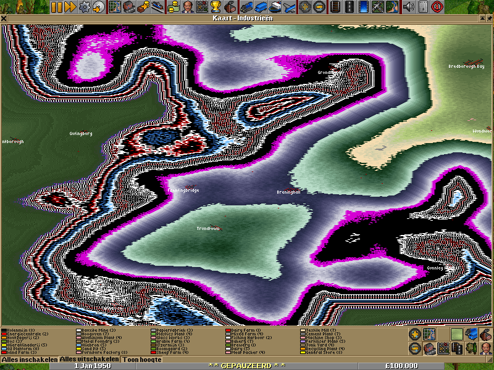The height and width of the screenshot is (370, 494).
Task: Open the graphs menu in the toolbar
Action: click(x=202, y=7)
